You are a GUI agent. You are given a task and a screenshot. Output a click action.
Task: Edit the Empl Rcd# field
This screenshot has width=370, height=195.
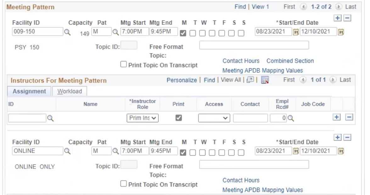278,118
